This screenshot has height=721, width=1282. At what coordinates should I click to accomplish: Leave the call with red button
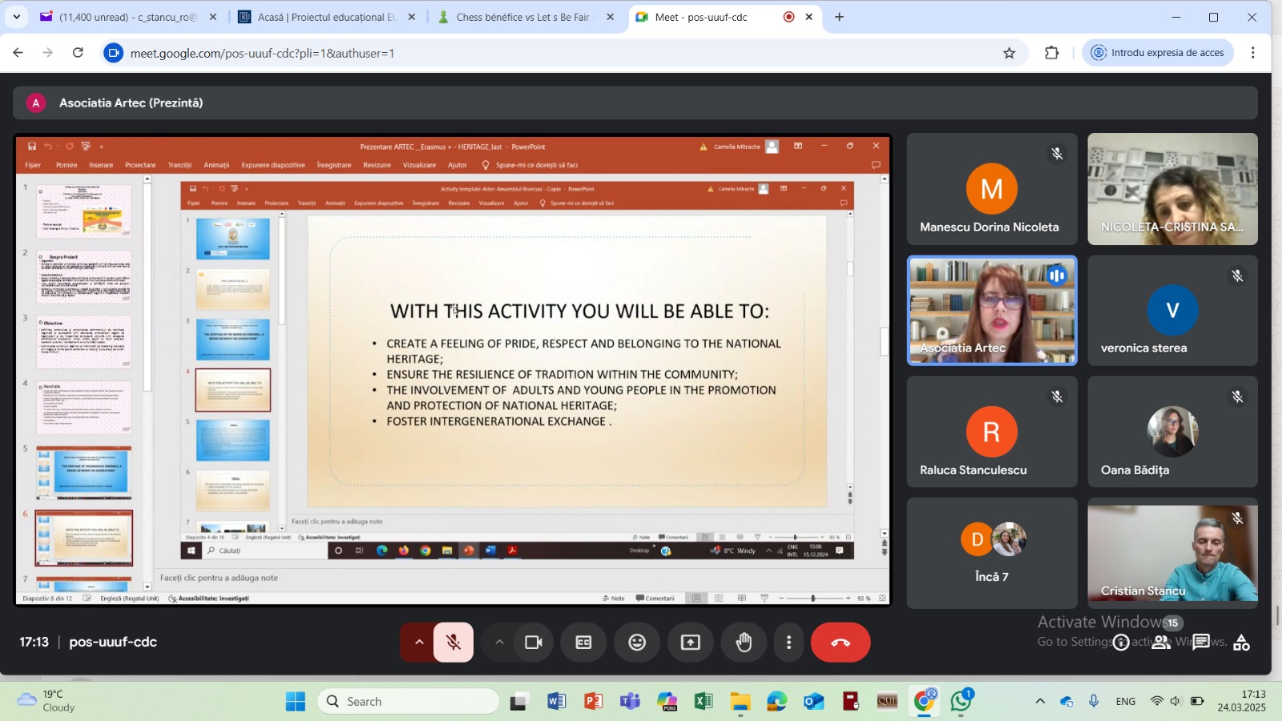pyautogui.click(x=840, y=642)
